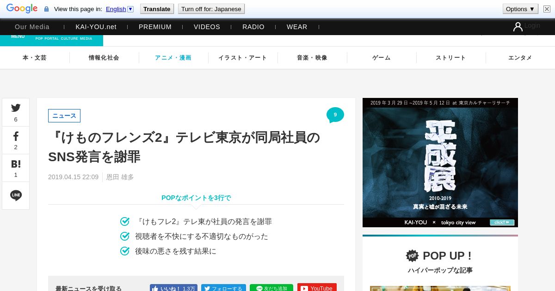The height and width of the screenshot is (291, 555).
Task: Click the lock icon in translate bar
Action: pyautogui.click(x=46, y=9)
